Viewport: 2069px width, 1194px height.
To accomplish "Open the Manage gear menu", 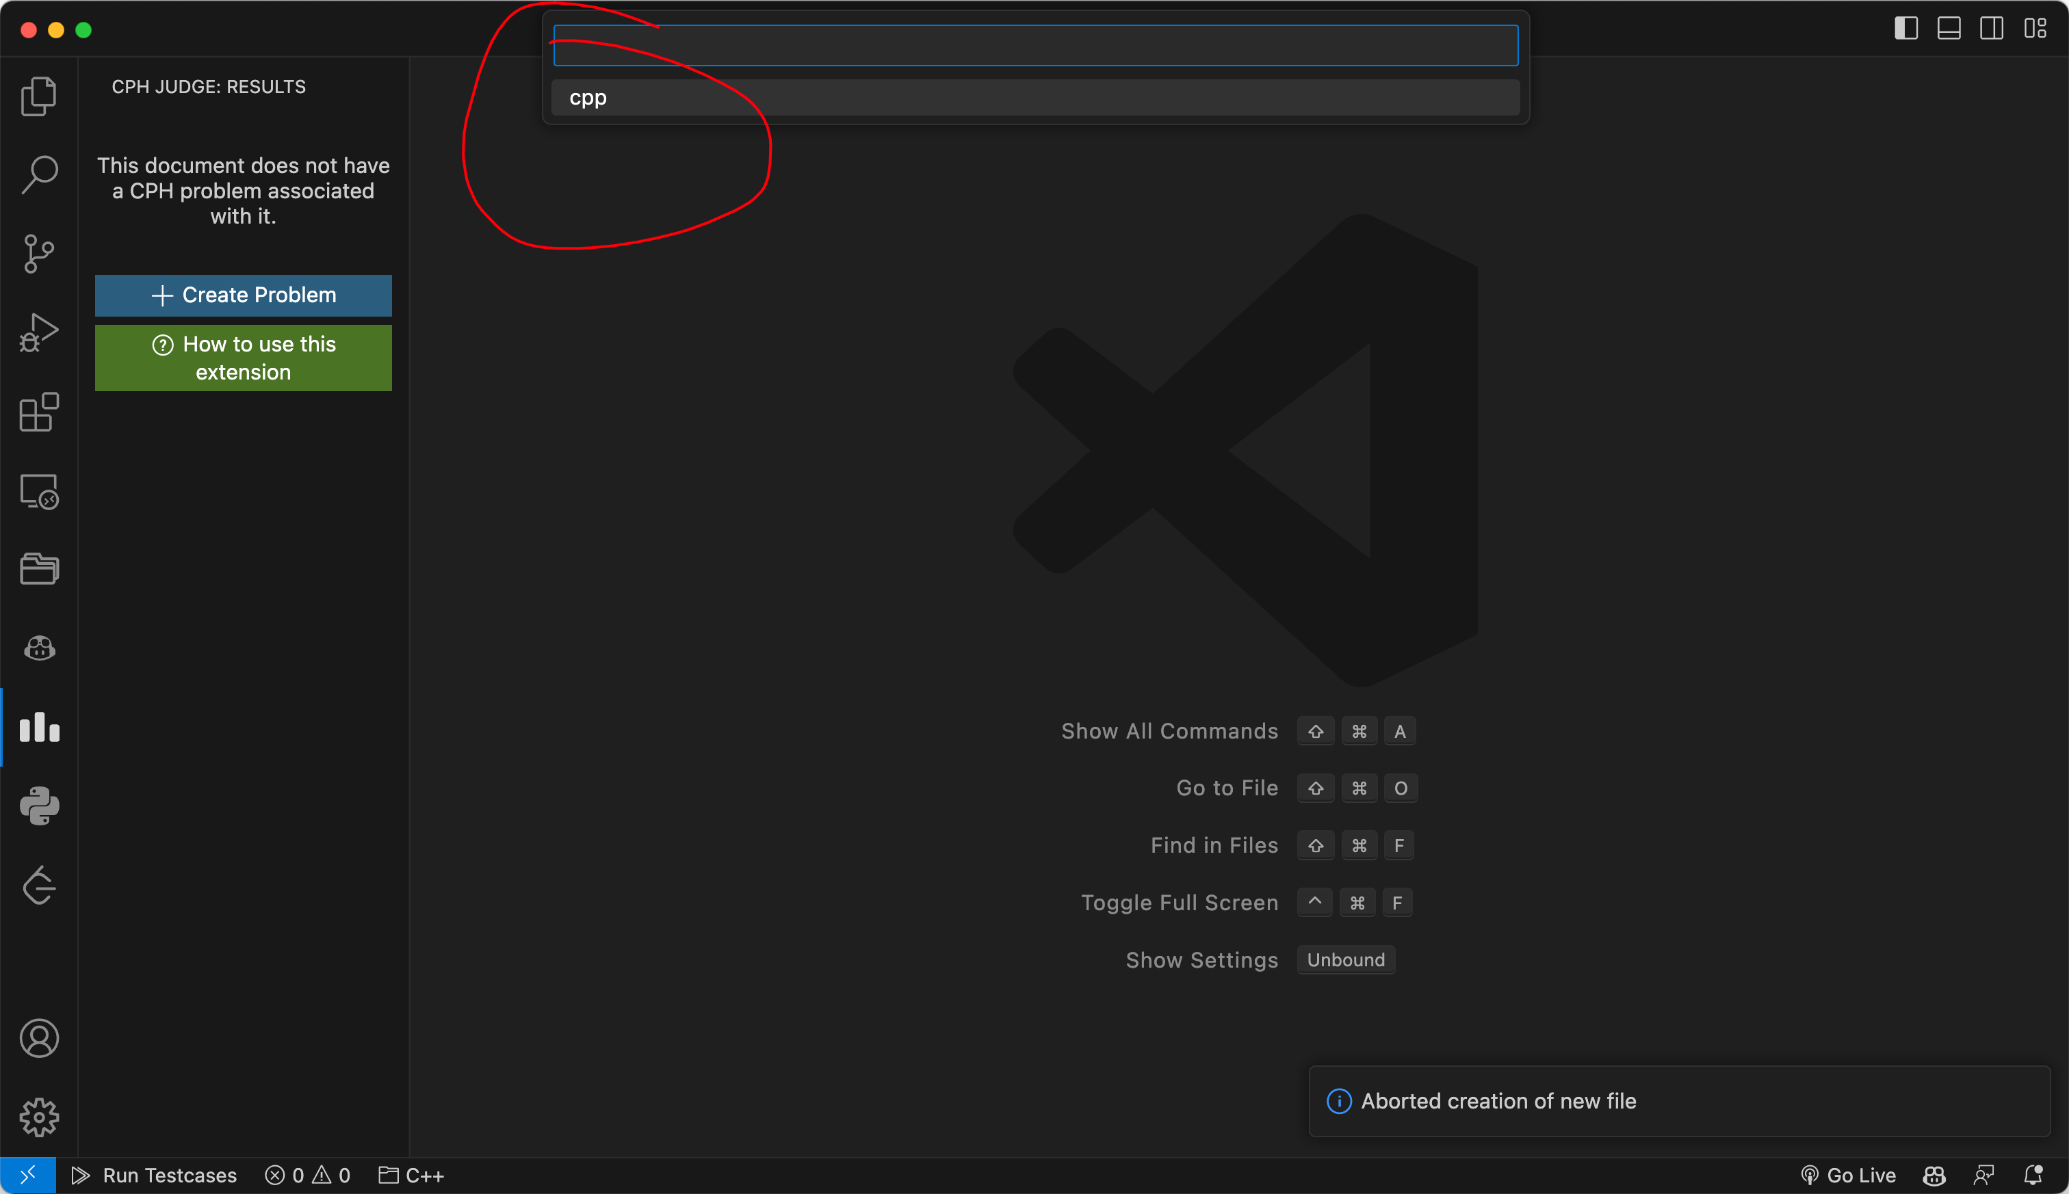I will coord(38,1117).
